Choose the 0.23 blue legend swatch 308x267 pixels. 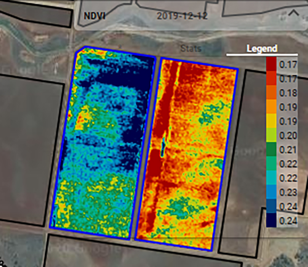click(271, 192)
